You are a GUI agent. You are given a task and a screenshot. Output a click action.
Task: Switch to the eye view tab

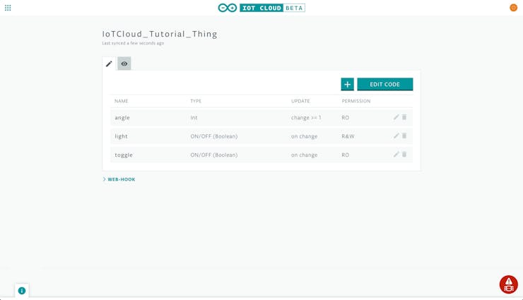click(x=124, y=64)
